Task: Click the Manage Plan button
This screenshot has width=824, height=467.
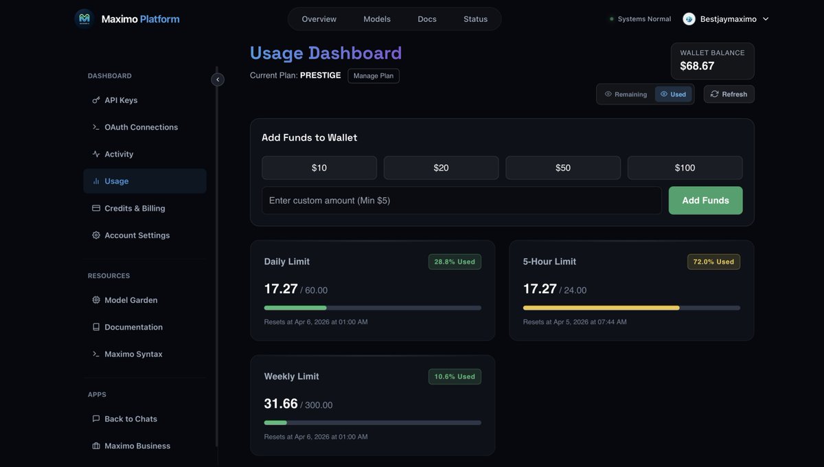Action: 374,76
